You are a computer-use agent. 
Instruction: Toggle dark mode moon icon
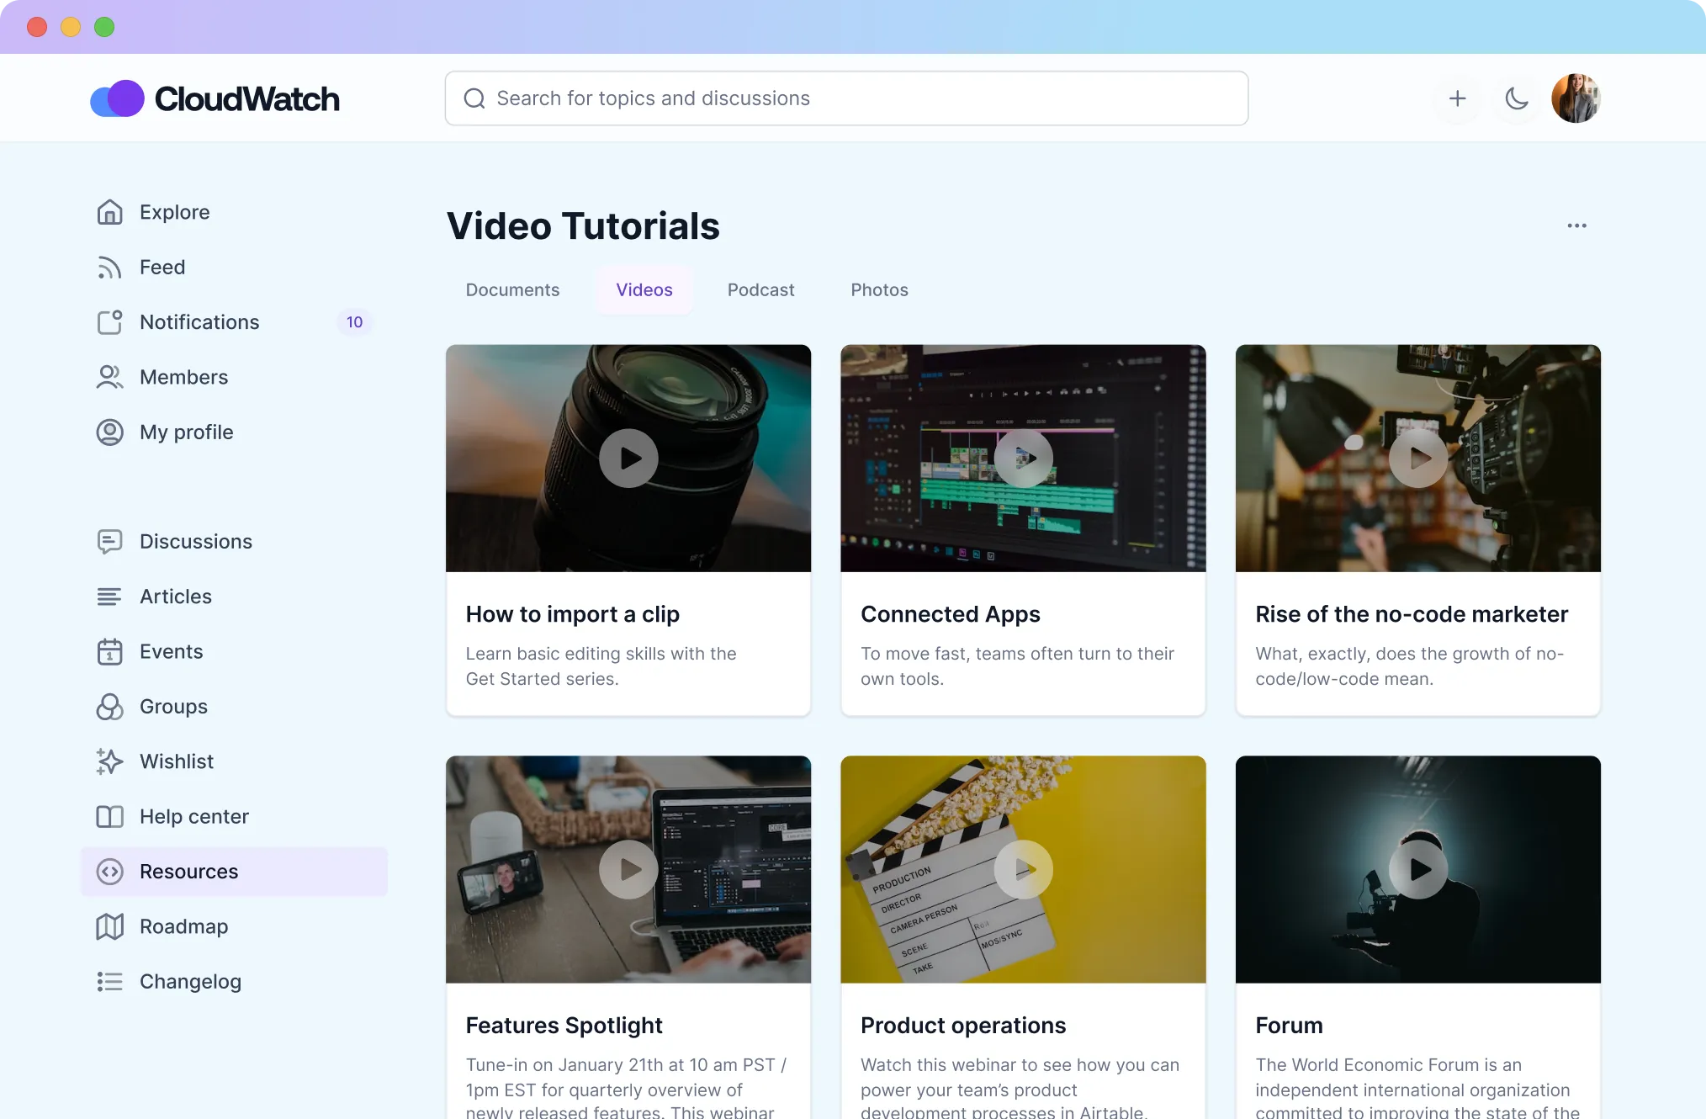click(1516, 98)
